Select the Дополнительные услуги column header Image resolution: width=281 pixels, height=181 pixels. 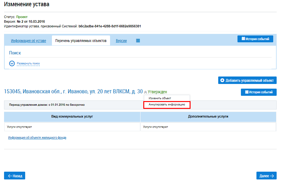208,116
